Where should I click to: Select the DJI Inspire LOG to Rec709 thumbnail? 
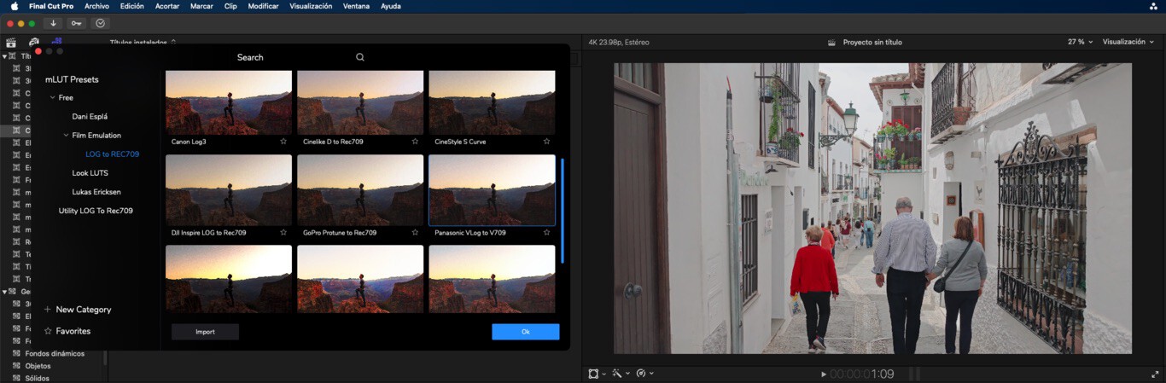pos(229,189)
